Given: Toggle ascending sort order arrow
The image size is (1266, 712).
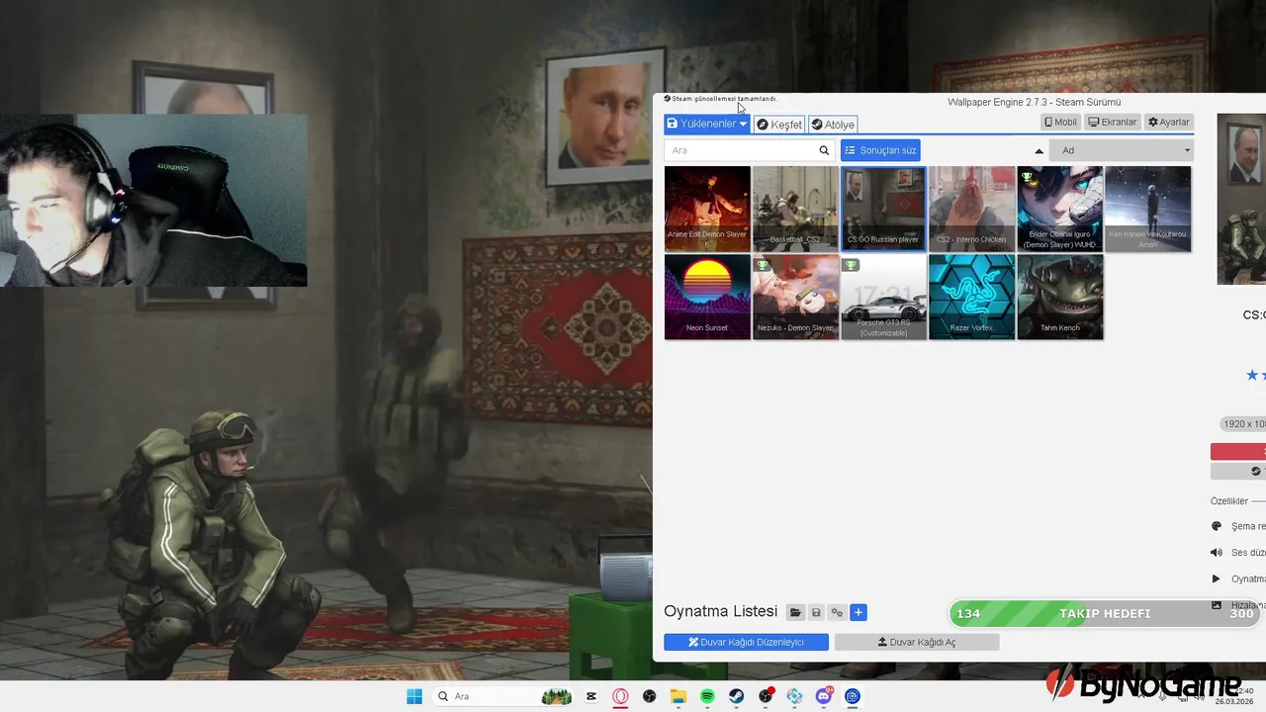Looking at the screenshot, I should pos(1039,150).
